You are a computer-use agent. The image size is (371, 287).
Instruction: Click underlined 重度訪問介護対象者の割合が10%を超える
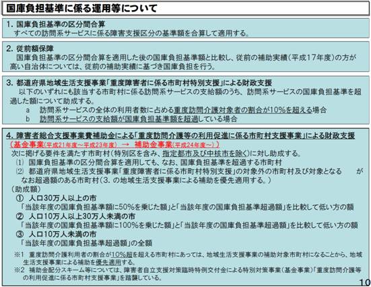point(243,110)
